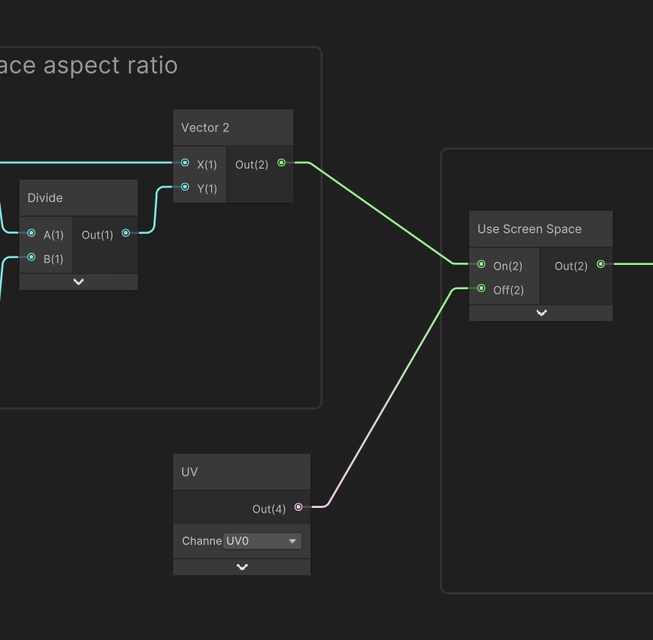Screen dimensions: 653x640
Task: Collapse the Use Screen Space node preview
Action: pyautogui.click(x=541, y=312)
